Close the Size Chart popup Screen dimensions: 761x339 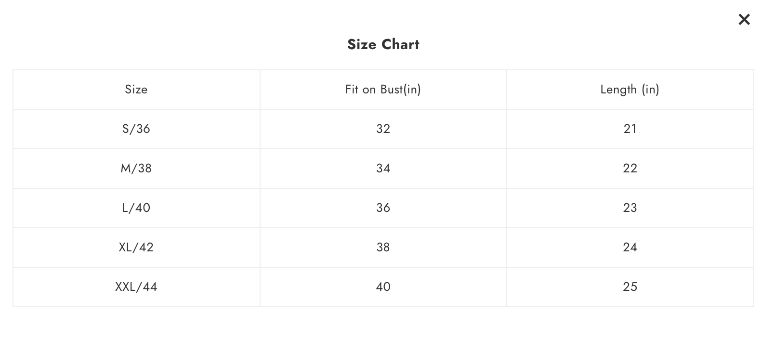pyautogui.click(x=744, y=20)
